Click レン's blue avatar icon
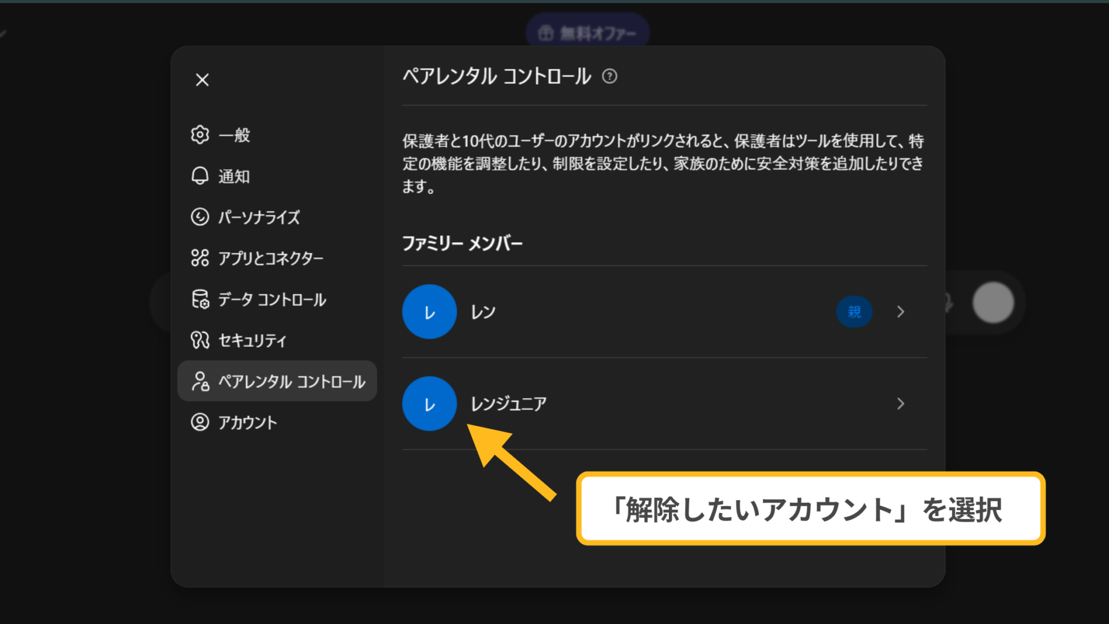 click(429, 311)
